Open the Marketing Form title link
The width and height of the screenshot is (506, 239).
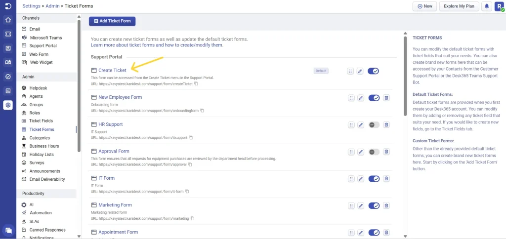coord(115,205)
